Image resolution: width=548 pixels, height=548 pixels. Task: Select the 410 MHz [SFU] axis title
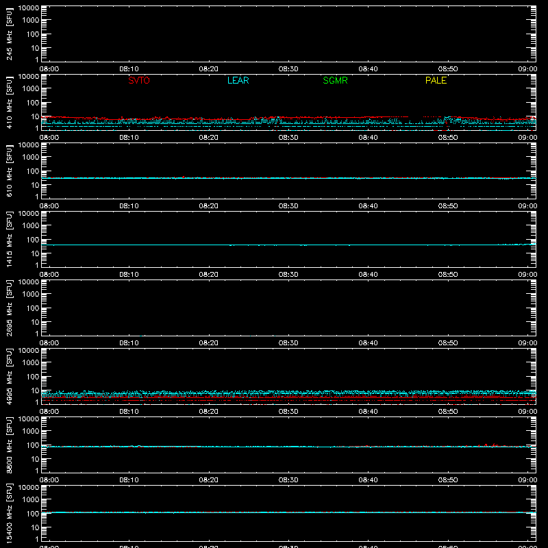tap(9, 102)
